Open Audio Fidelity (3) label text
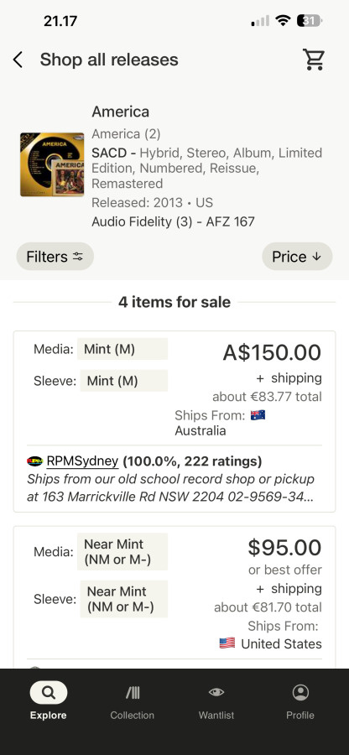Viewport: 349px width, 755px height. pyautogui.click(x=140, y=222)
